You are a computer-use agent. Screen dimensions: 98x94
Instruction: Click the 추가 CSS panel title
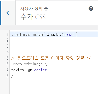point(33,17)
